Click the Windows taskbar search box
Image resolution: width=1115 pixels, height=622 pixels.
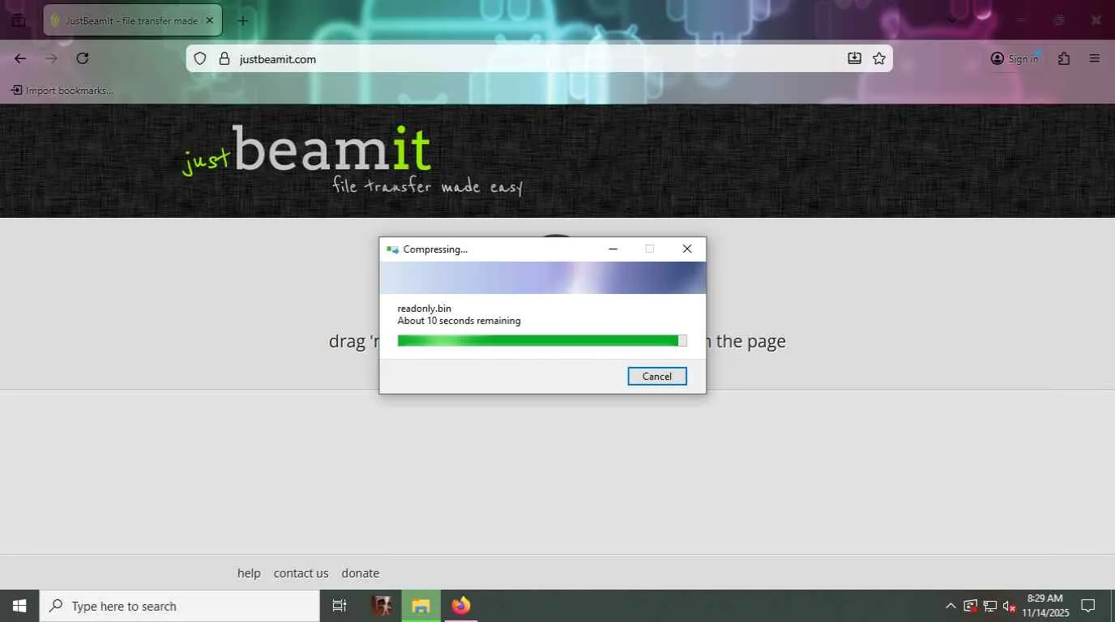(180, 606)
